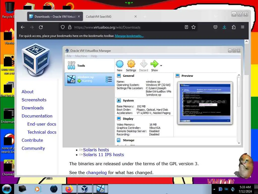258x194 pixels.
Task: Click 'Windows XP (32-bit)' operating system value
Action: coord(158,85)
